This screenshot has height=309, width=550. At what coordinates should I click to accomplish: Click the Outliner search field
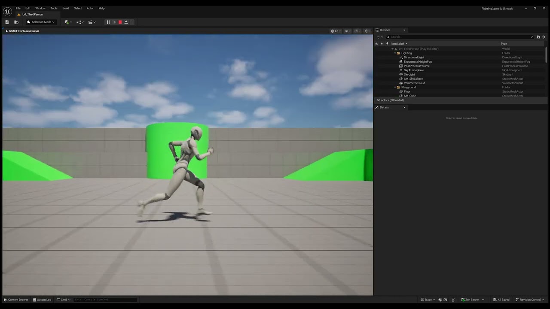pos(458,37)
